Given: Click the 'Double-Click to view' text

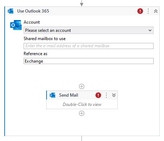Looking at the screenshot, I should pyautogui.click(x=82, y=104).
